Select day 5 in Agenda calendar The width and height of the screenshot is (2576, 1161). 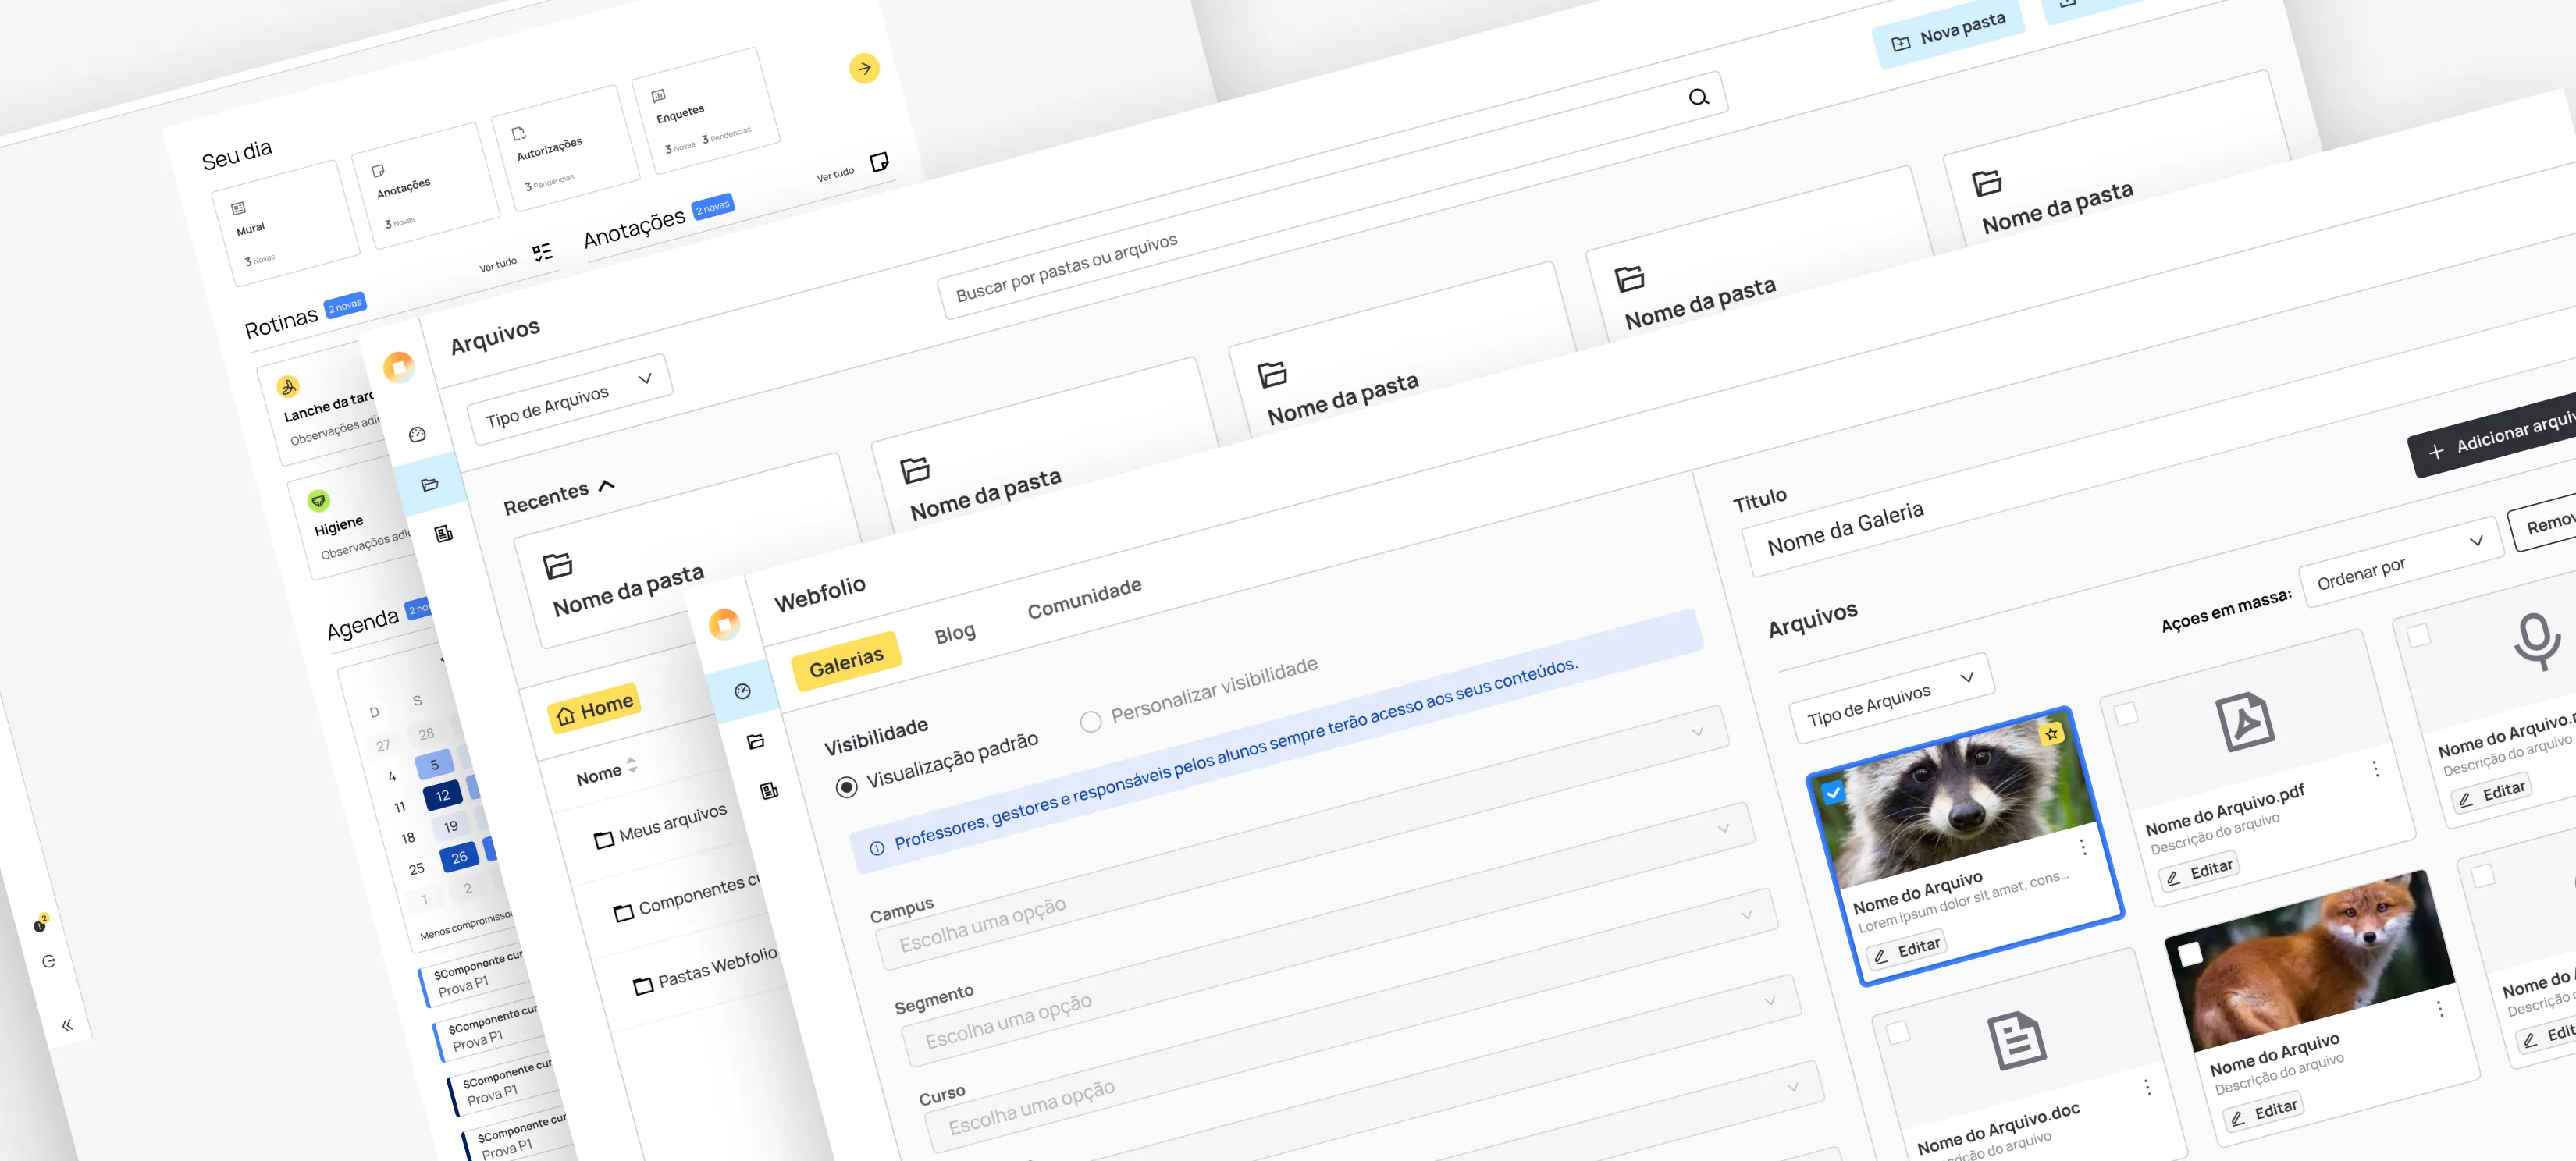[434, 765]
